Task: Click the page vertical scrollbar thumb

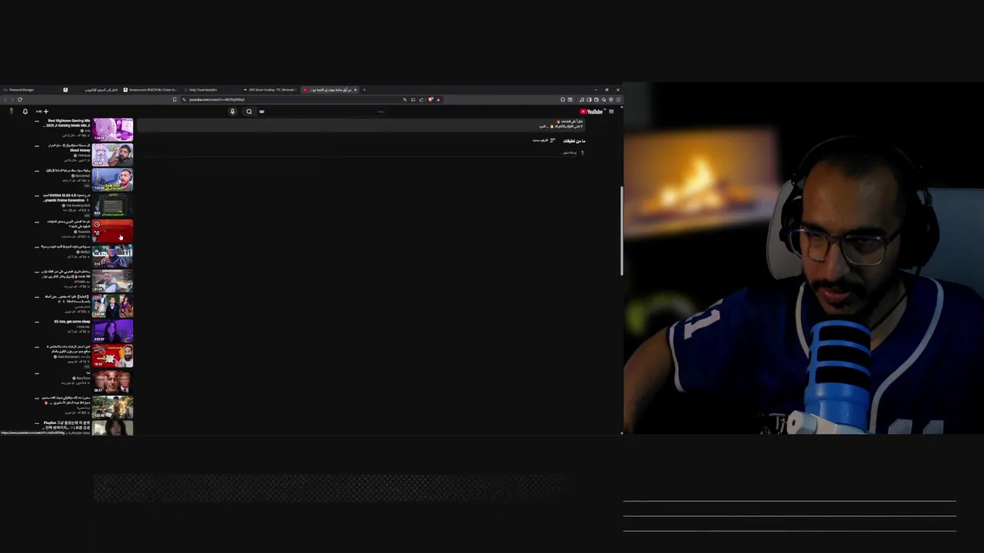Action: coord(620,231)
